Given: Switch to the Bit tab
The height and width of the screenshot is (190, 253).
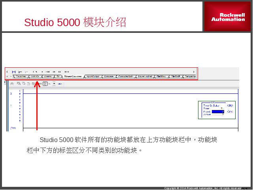Looking at the screenshot, I should [58, 76].
